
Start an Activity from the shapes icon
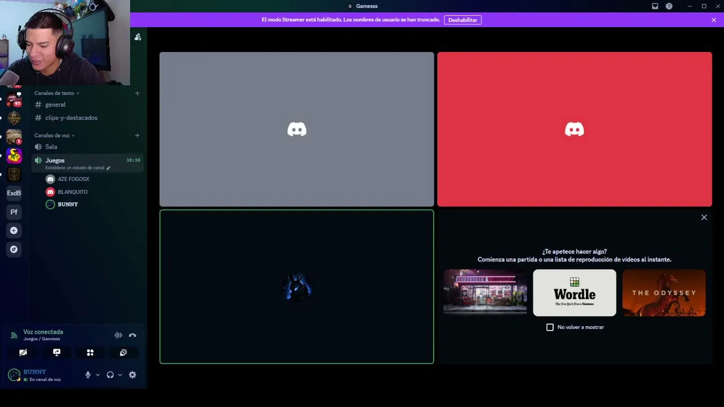coord(90,352)
